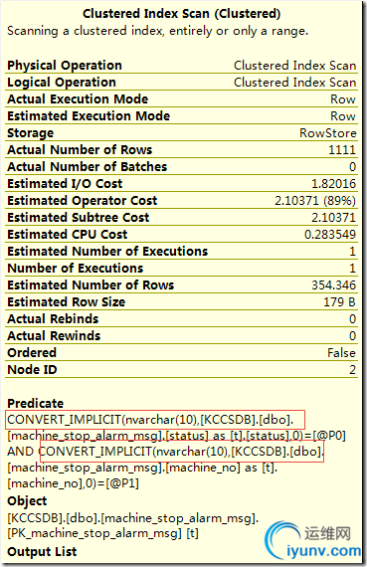Click the 'Physical Operation' label
Screen dimensions: 367x567
tap(65, 65)
